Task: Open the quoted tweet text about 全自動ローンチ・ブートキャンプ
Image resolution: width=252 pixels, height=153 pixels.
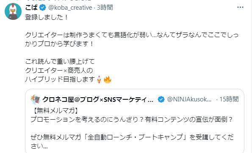Action: 132,142
